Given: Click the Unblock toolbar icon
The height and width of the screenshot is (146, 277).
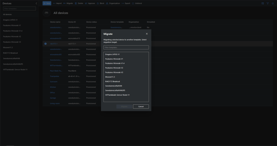Looking at the screenshot, I should (133, 3).
